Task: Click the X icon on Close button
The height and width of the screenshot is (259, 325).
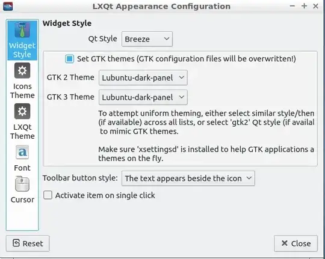Action: click(285, 243)
